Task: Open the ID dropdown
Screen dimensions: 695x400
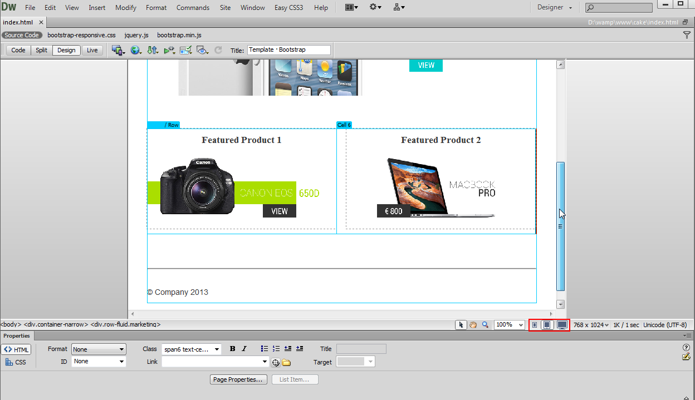Action: click(99, 362)
